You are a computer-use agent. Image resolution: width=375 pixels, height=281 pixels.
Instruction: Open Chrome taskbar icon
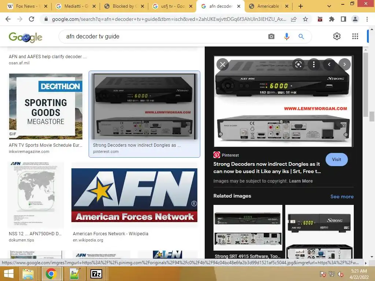51,274
